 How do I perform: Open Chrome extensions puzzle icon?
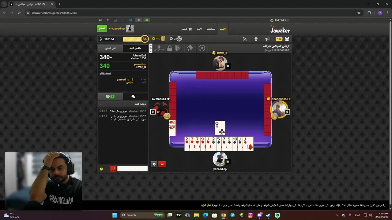(x=369, y=13)
